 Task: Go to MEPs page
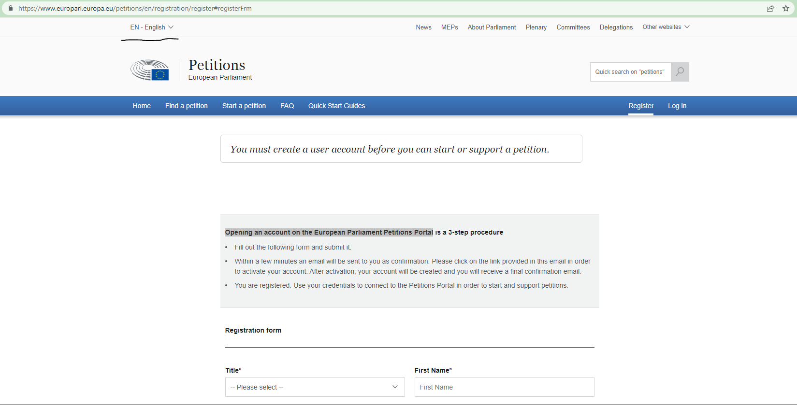(x=449, y=28)
